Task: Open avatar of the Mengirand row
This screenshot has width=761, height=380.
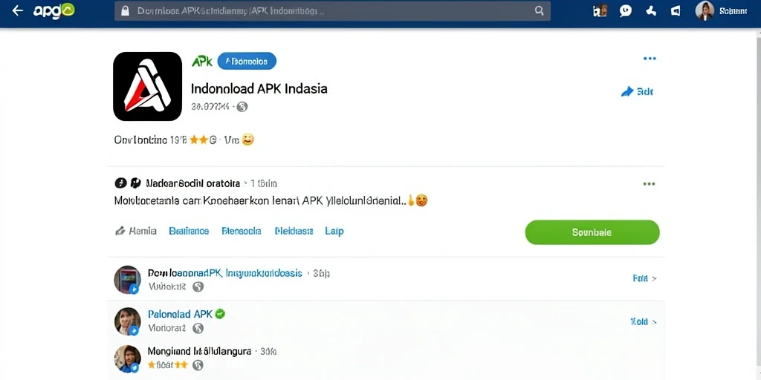Action: 128,359
